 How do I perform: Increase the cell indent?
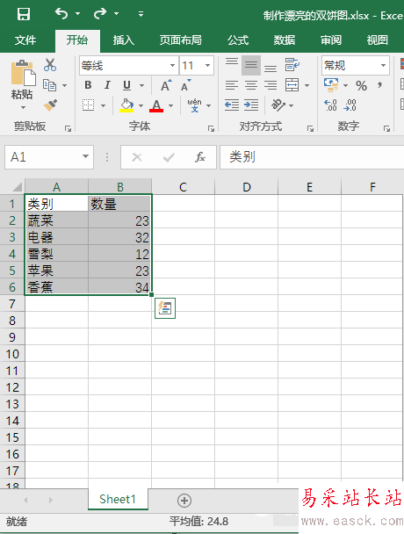click(251, 105)
